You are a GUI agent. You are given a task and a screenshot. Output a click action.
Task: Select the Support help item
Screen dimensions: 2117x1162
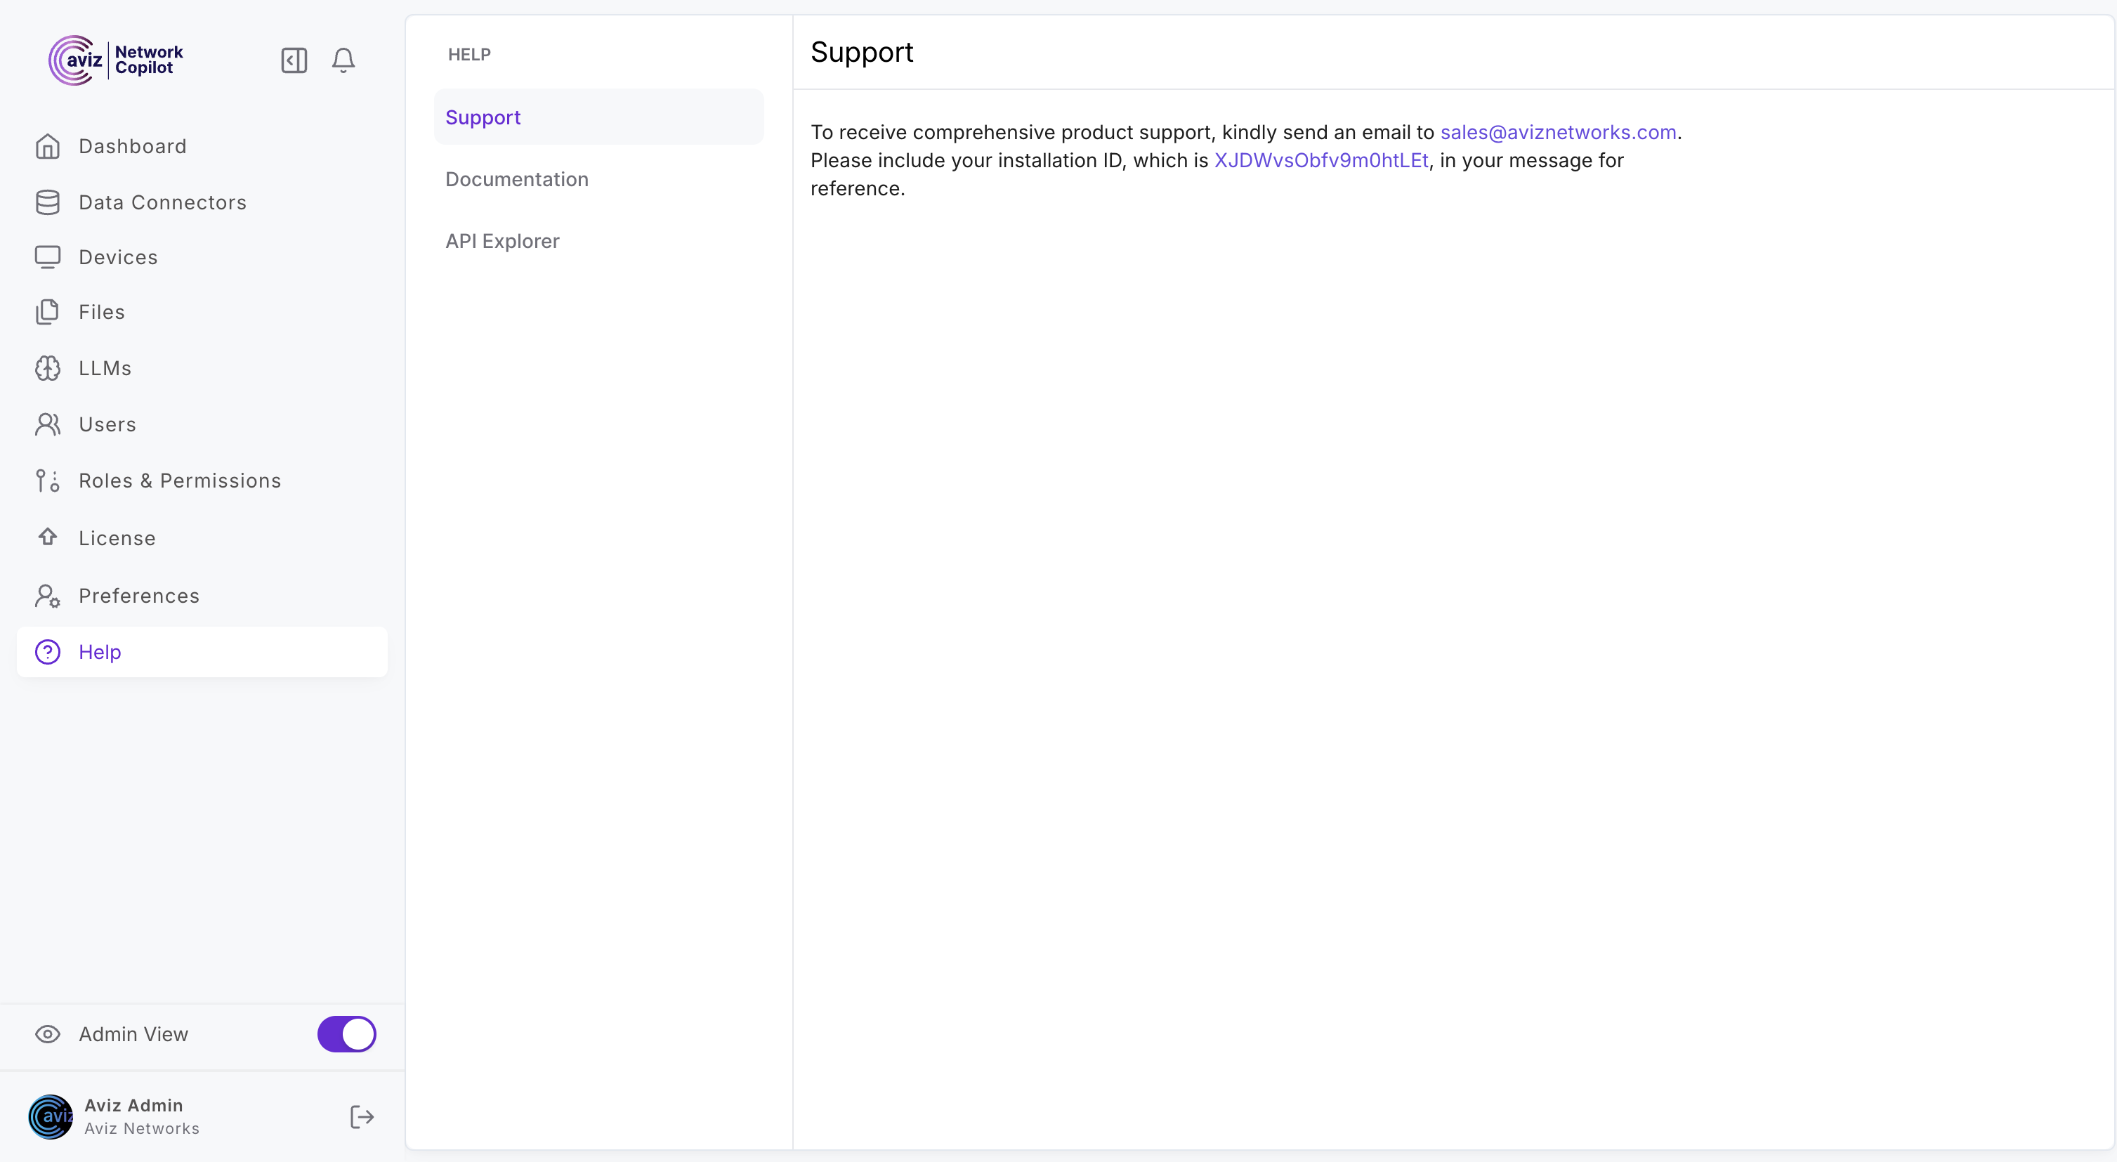(483, 117)
